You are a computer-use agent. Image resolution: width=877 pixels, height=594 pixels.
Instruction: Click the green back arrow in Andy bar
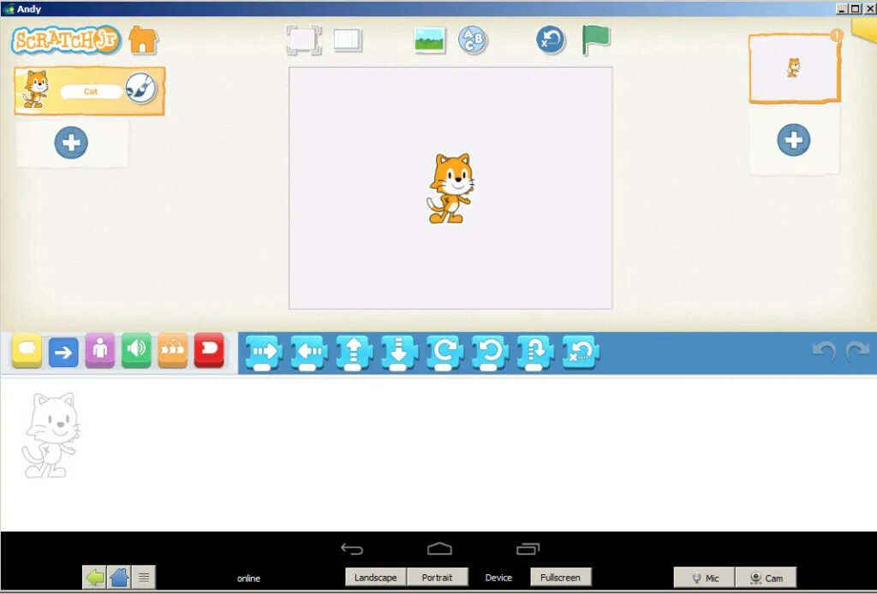[x=95, y=577]
